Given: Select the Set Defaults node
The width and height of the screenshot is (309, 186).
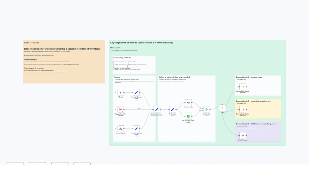Looking at the screenshot, I should click(x=172, y=110).
